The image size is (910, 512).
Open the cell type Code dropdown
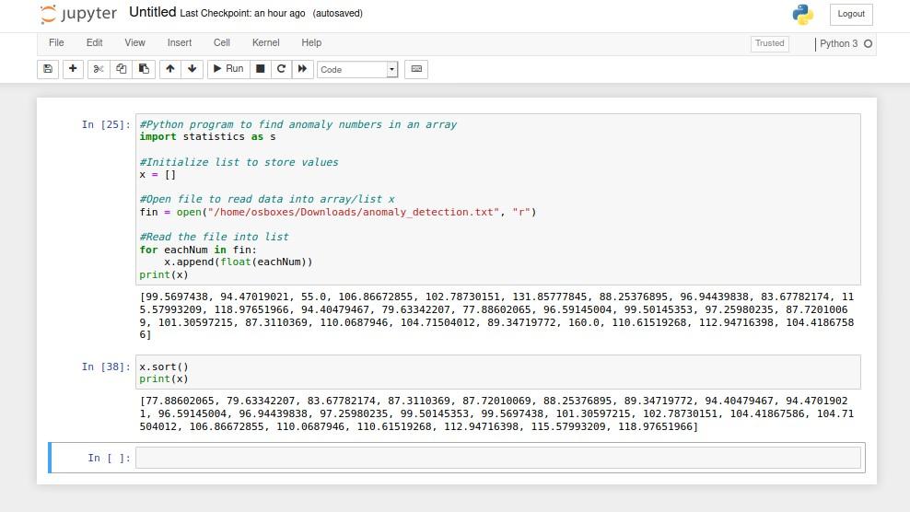point(357,70)
